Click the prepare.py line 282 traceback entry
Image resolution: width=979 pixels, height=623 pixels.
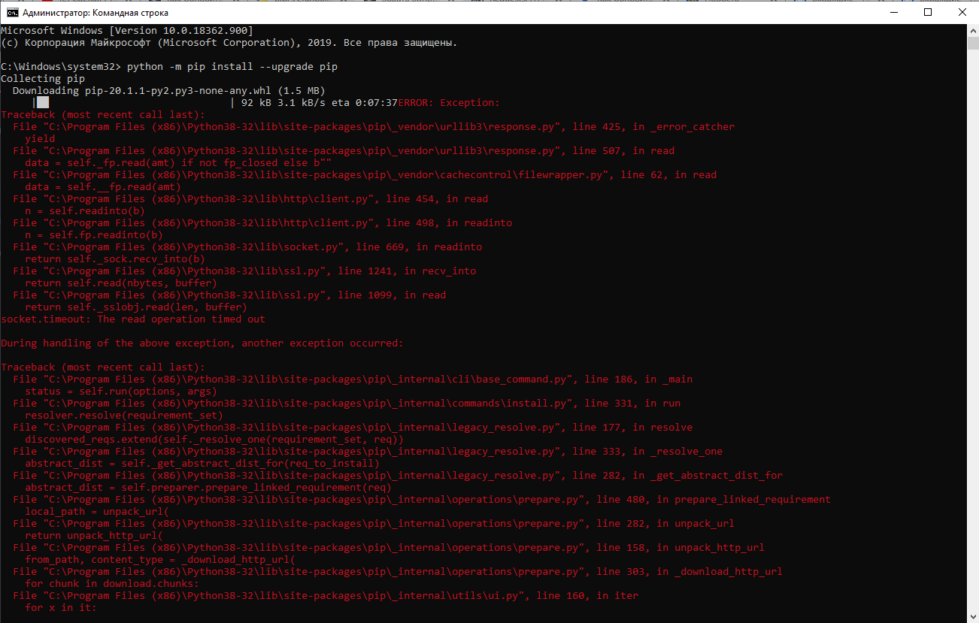374,524
